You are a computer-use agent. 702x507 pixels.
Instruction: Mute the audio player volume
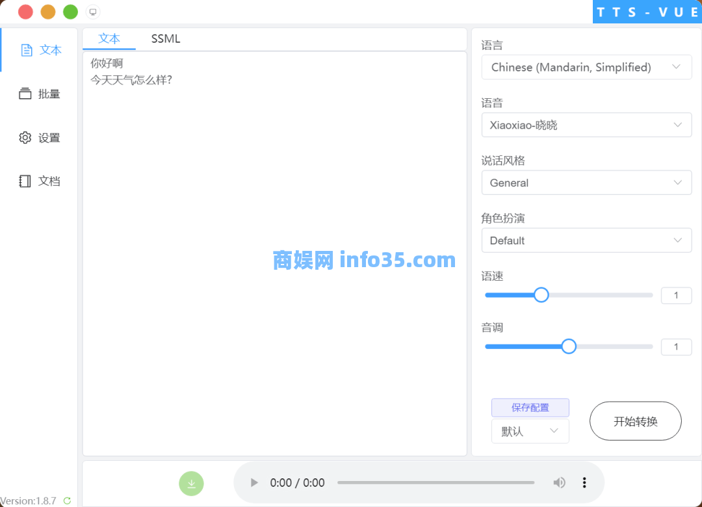(559, 482)
